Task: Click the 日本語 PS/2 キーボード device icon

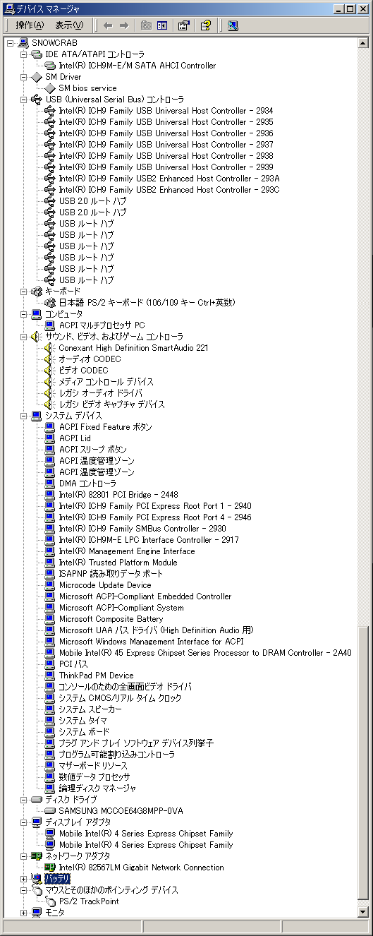Action: 50,303
